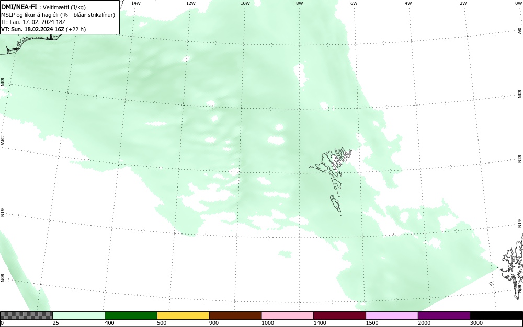This screenshot has width=523, height=327.
Task: Click the 4W longitude label
Action: click(408, 3)
